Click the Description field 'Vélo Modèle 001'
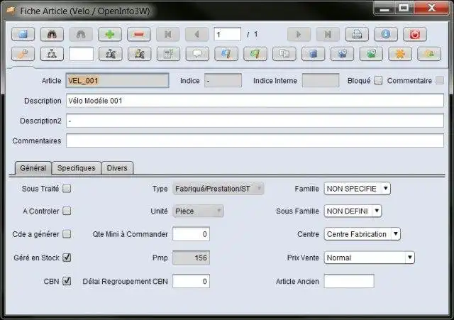 coord(255,101)
